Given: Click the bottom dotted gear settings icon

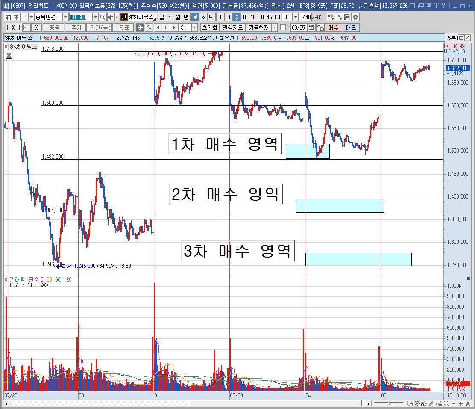Looking at the screenshot, I should point(417,403).
